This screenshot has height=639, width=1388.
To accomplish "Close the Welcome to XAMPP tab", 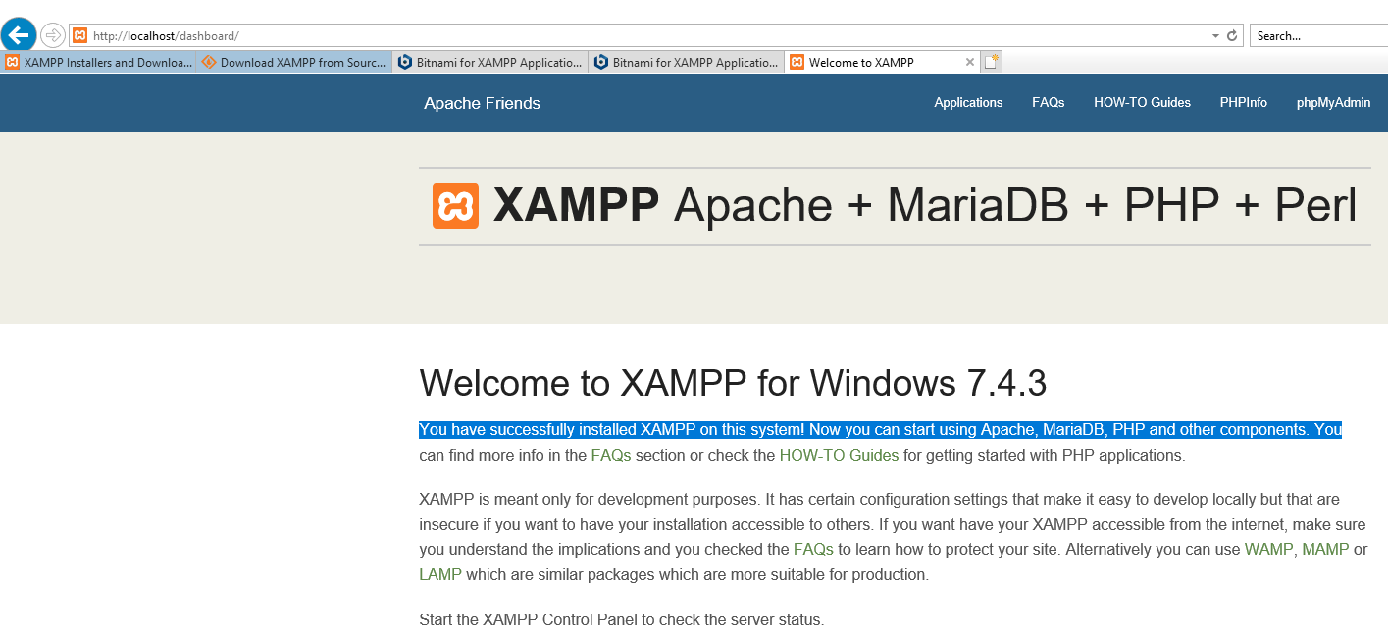I will click(970, 62).
